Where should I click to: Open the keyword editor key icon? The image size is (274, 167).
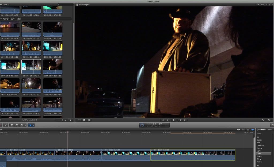[x=6, y=125]
